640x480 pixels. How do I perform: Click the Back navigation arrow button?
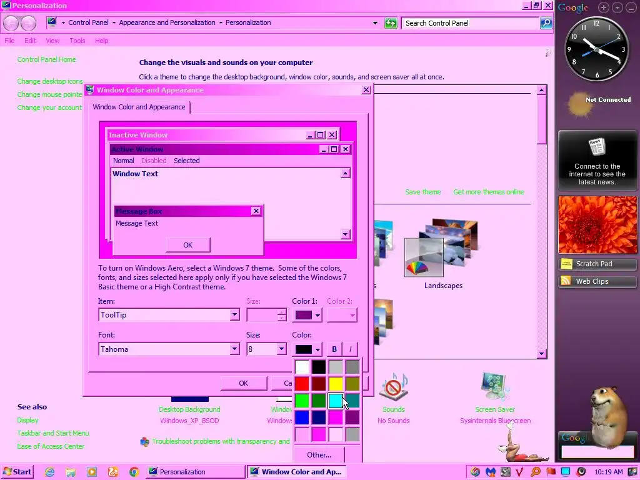(x=11, y=23)
